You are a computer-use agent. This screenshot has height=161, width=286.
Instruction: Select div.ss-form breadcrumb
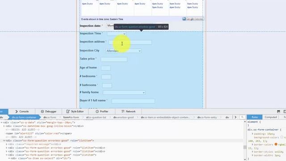[x=50, y=117]
